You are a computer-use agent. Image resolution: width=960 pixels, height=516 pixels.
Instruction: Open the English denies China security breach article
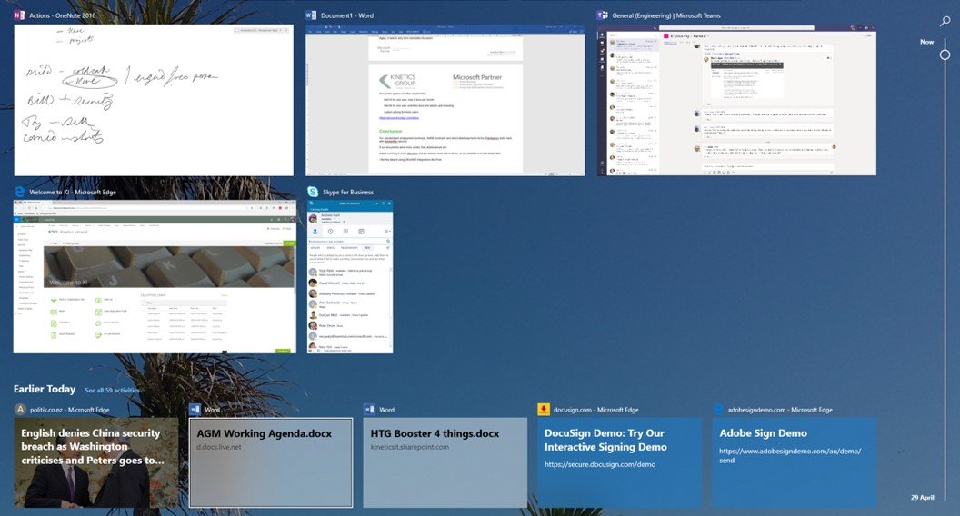tap(96, 462)
